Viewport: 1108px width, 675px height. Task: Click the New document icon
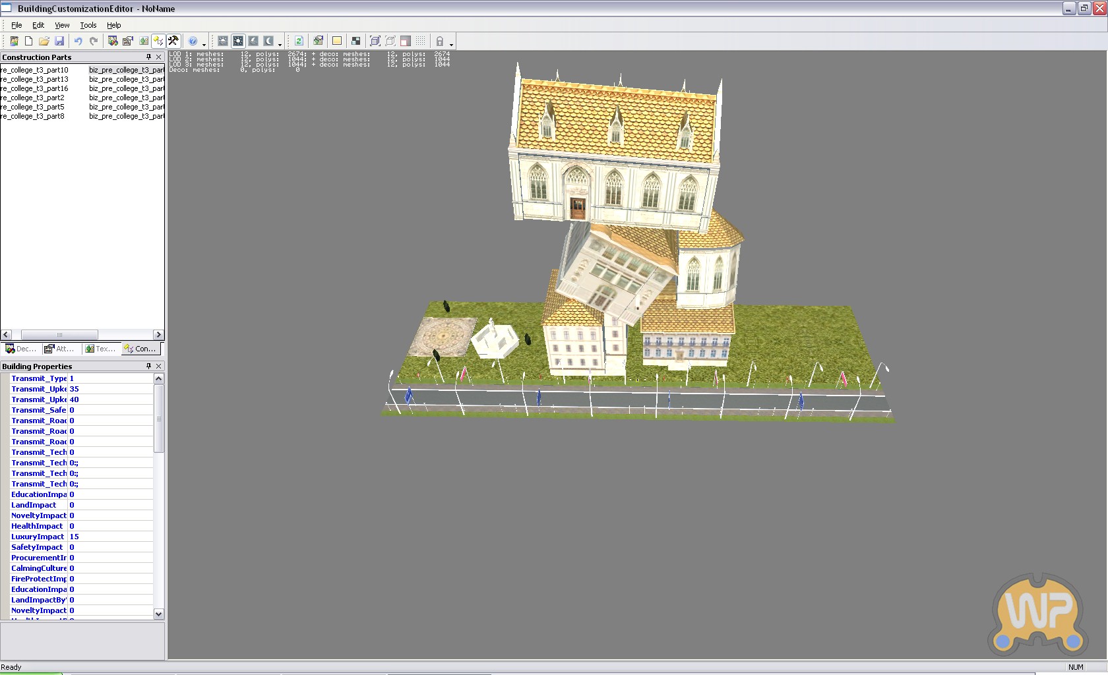28,41
